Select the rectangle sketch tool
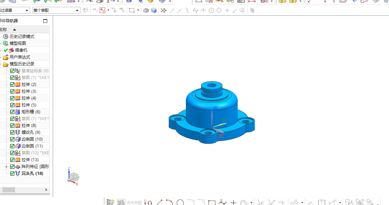This screenshot has width=389, height=205. click(x=212, y=203)
